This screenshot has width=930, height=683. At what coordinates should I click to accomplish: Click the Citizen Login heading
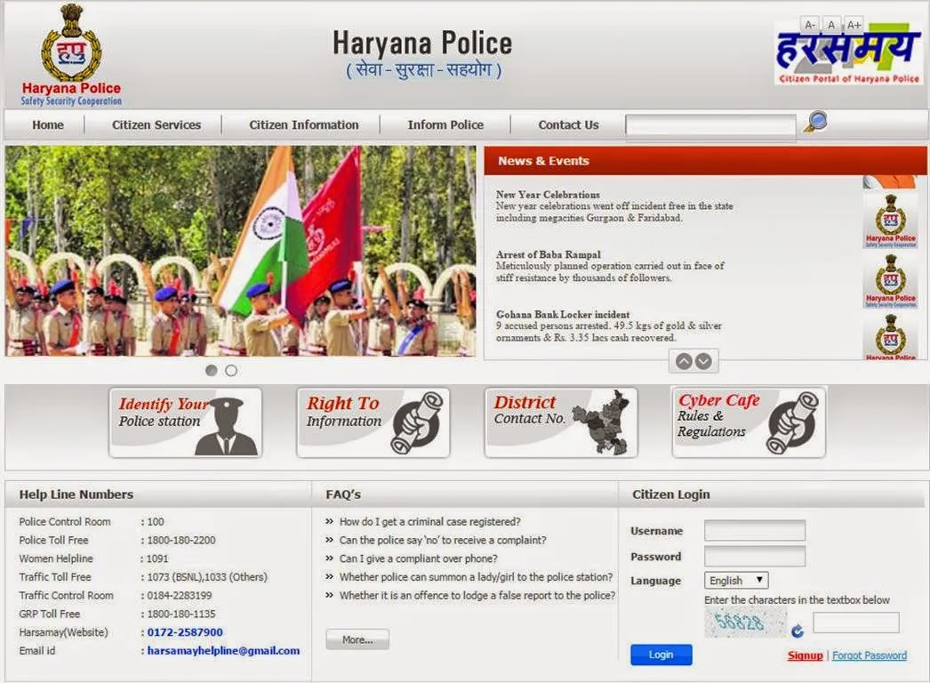pos(670,494)
